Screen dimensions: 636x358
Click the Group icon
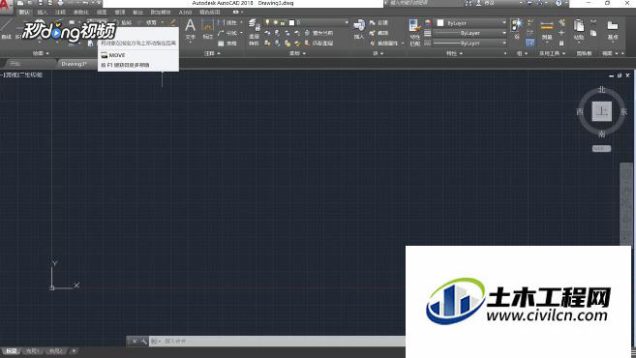click(516, 28)
